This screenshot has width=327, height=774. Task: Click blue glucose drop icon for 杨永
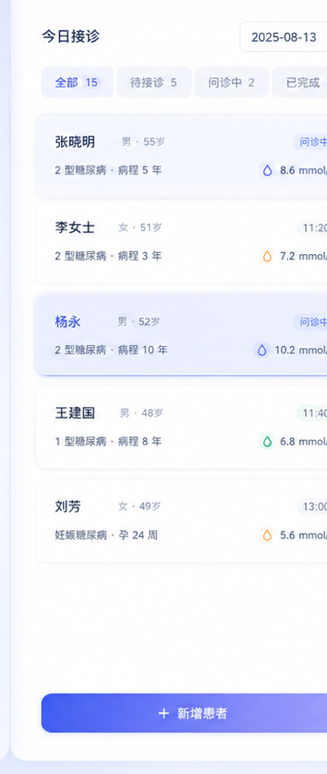(262, 350)
